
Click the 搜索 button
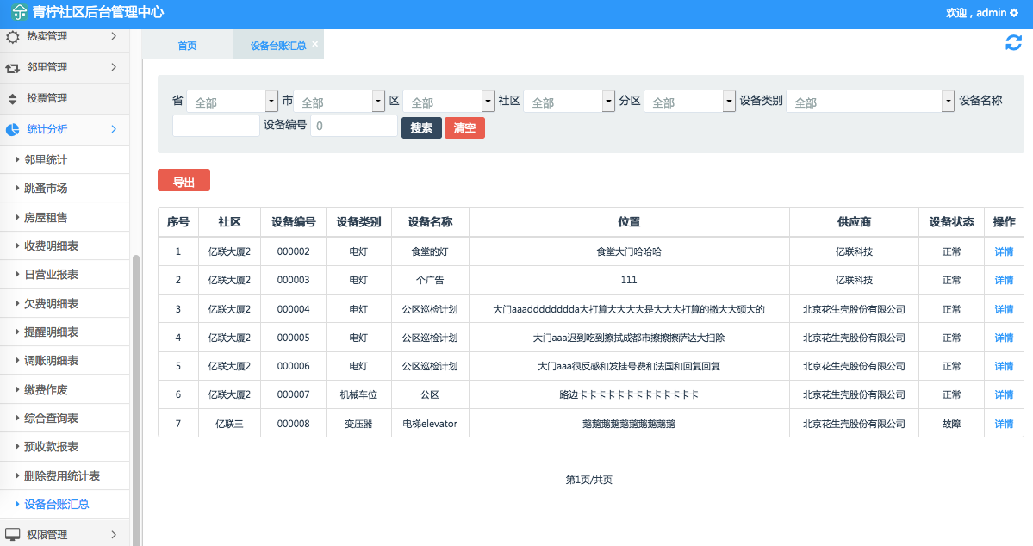[421, 127]
